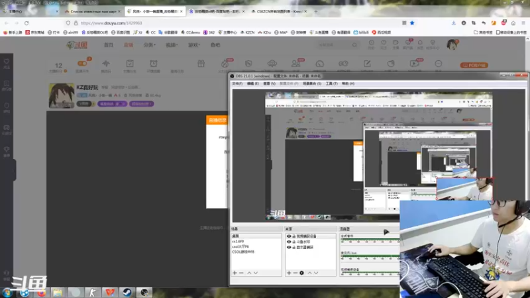
Task: Open the user avatar in Douyu header
Action: tap(452, 44)
